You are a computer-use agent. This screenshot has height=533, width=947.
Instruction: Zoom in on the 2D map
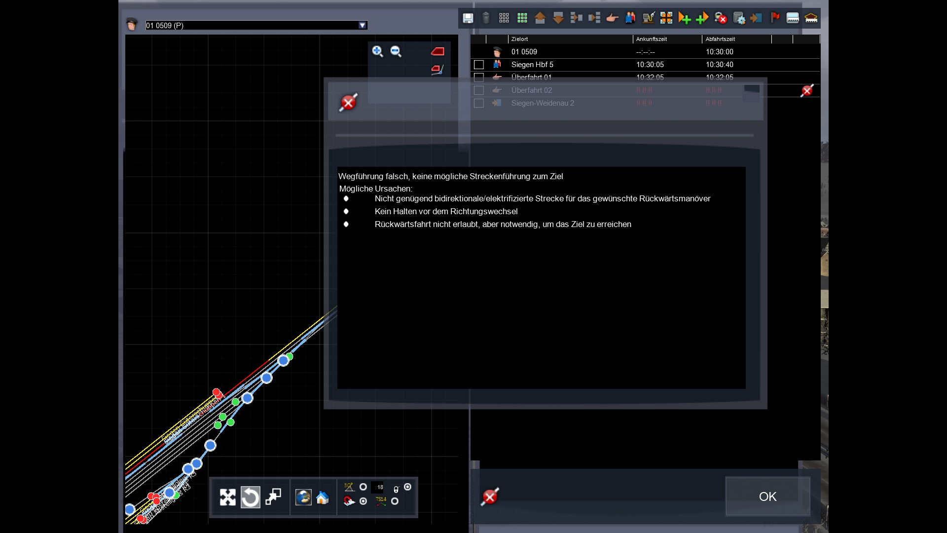tap(378, 51)
